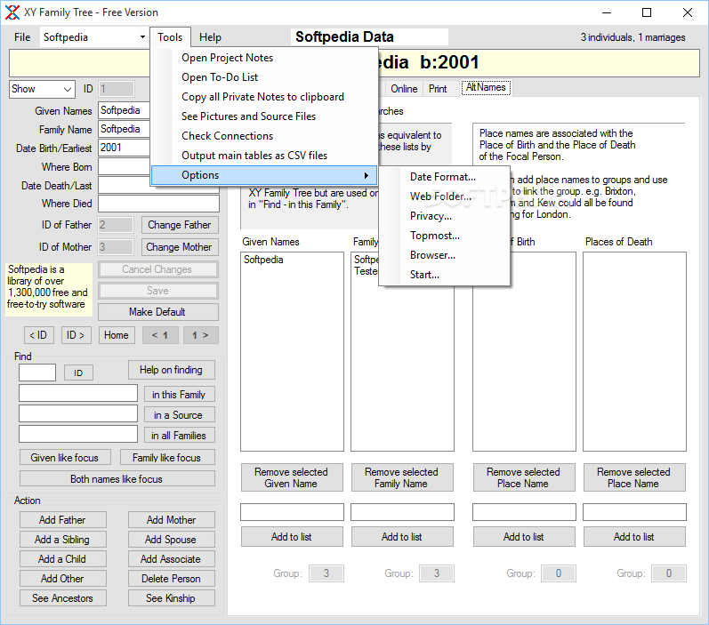Click Family like focus button
This screenshot has height=625, width=709.
pos(167,457)
